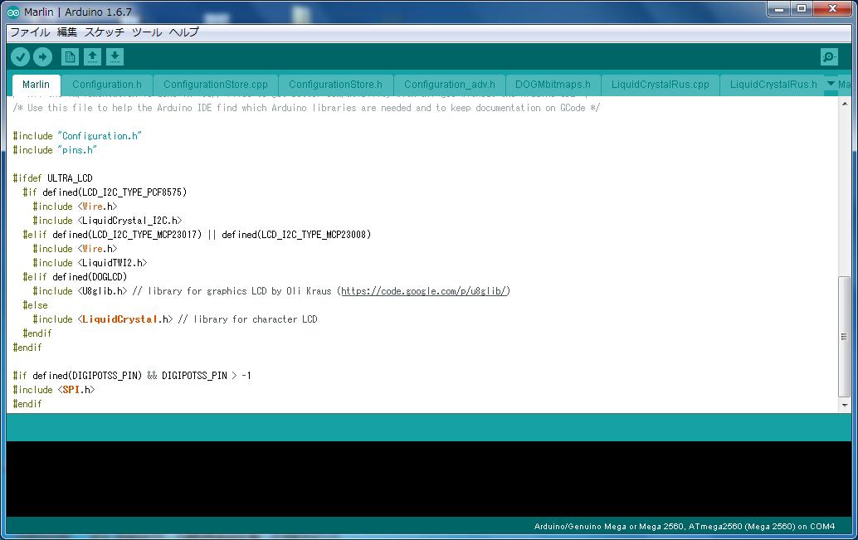858x540 pixels.
Task: Open the Serial Monitor magnifier icon
Action: (x=829, y=57)
